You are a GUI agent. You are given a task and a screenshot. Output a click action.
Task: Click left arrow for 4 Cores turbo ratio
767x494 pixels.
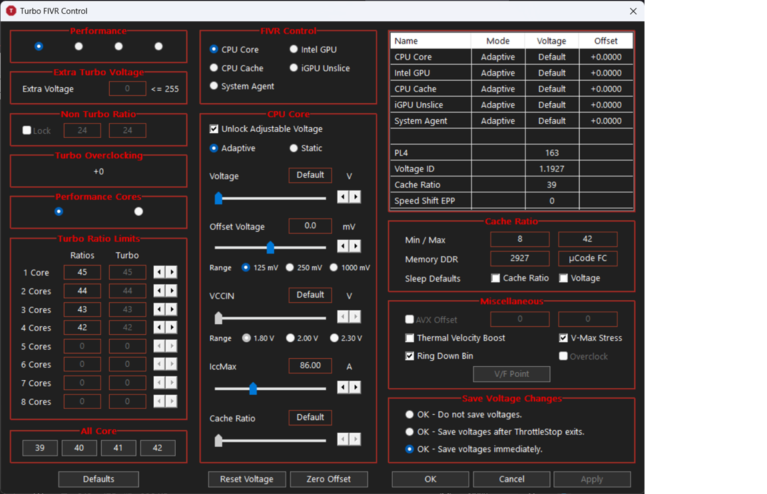(x=159, y=328)
